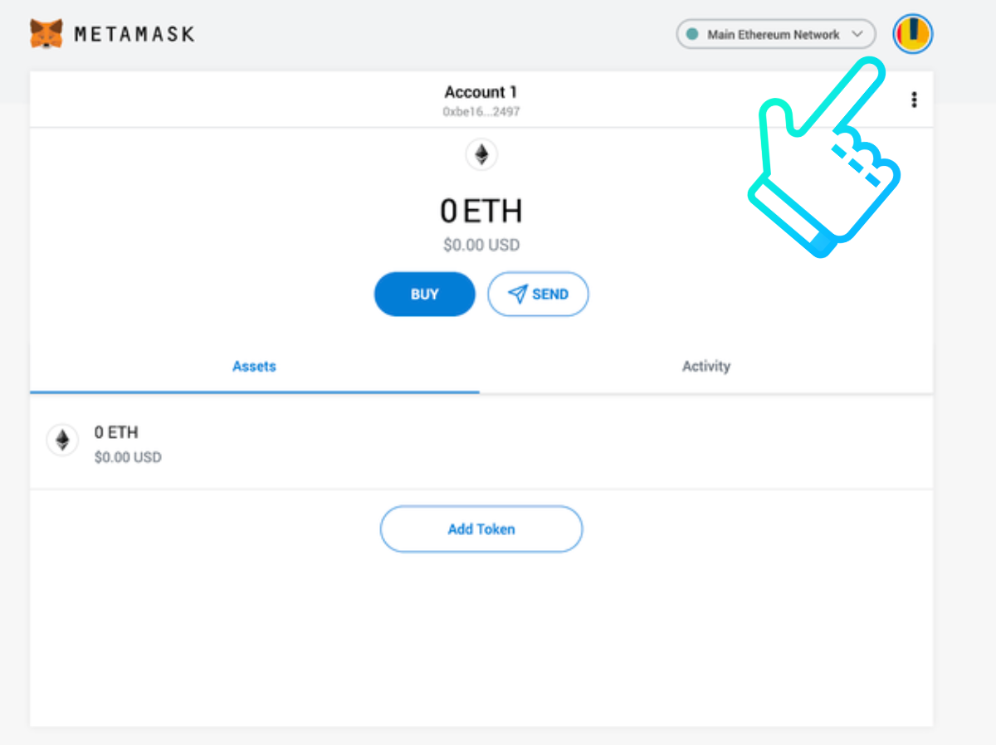Click $0.00 USD under main balance
Viewport: 996px width, 745px height.
pos(481,246)
